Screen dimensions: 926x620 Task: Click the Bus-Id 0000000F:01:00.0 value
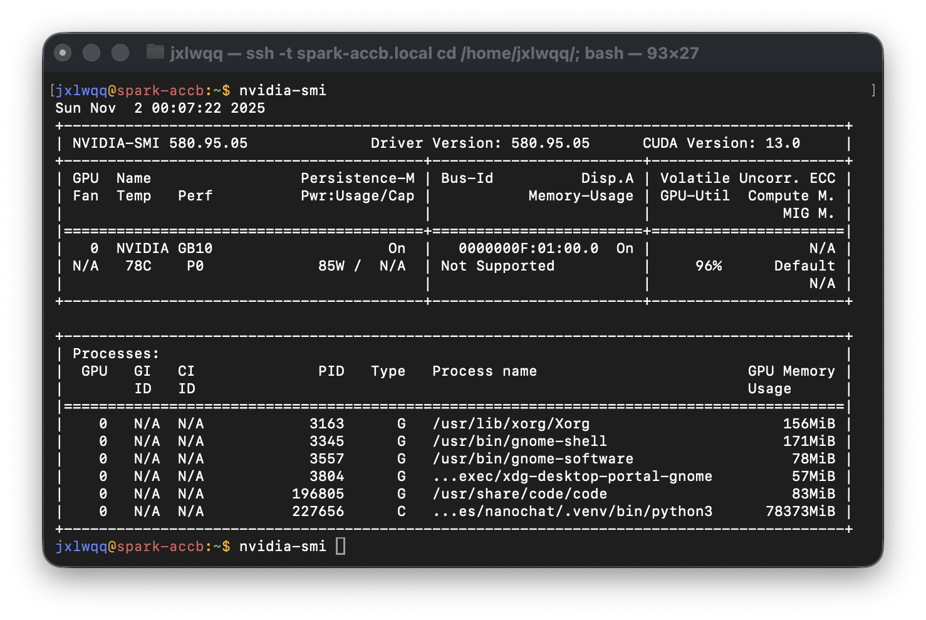click(528, 248)
